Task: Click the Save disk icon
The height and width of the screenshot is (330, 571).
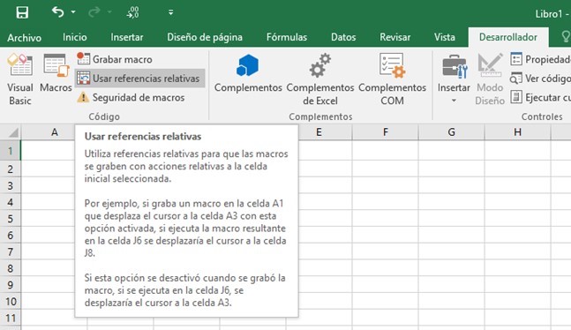Action: (22, 12)
